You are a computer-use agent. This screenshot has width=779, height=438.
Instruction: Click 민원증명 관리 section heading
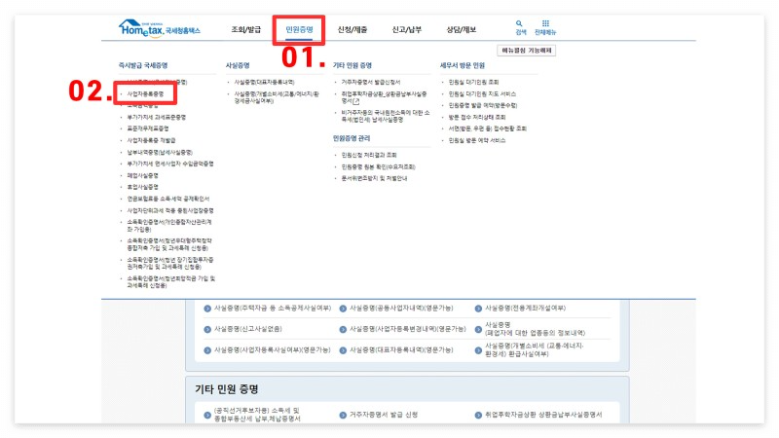pos(352,138)
